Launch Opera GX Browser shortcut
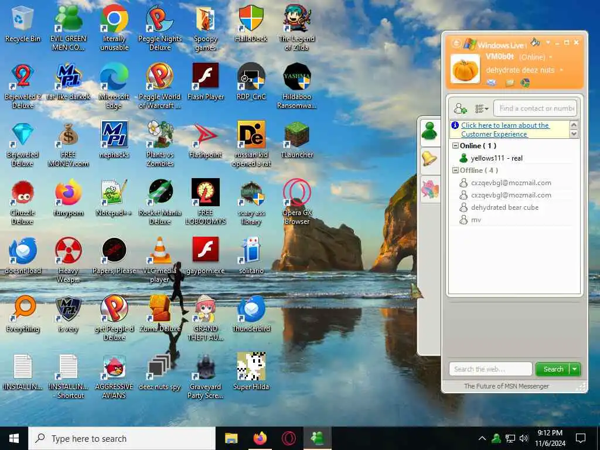This screenshot has height=450, width=600. pyautogui.click(x=297, y=202)
